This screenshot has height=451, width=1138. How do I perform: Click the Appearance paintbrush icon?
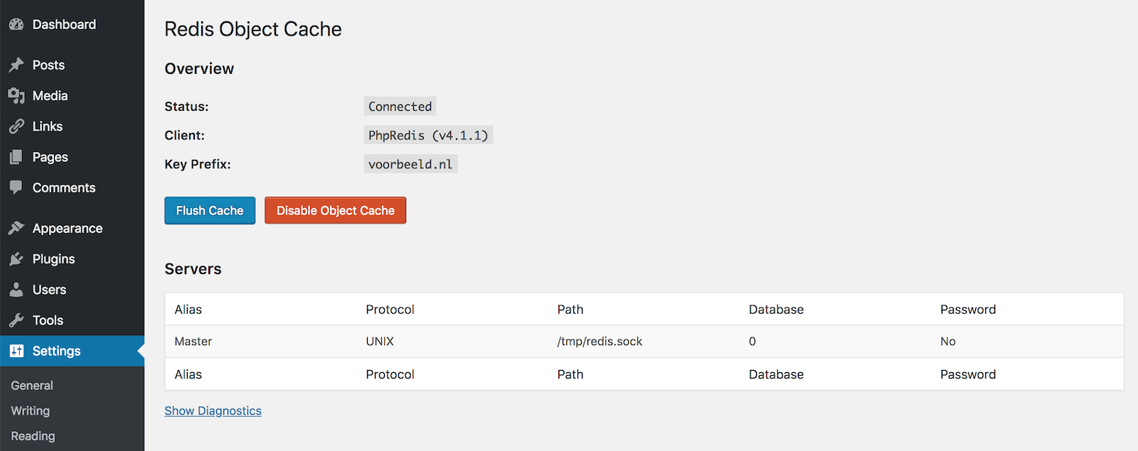click(16, 228)
